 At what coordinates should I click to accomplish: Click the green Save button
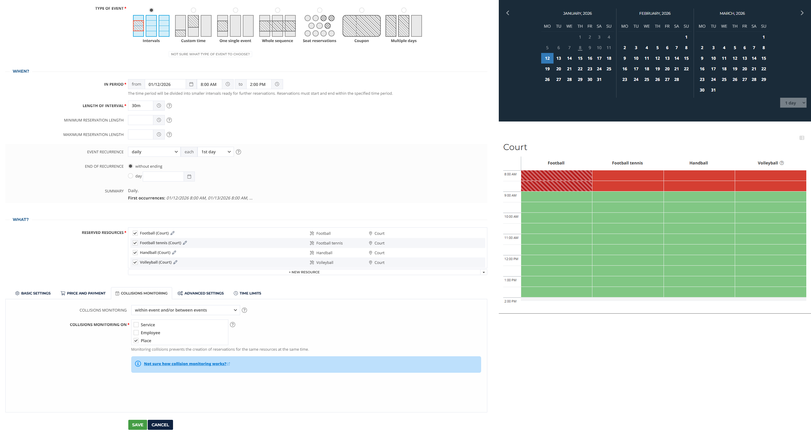(x=137, y=425)
